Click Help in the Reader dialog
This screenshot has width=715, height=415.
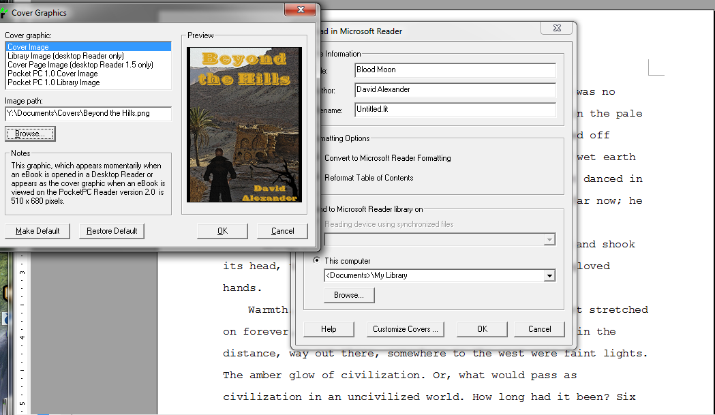click(x=329, y=329)
